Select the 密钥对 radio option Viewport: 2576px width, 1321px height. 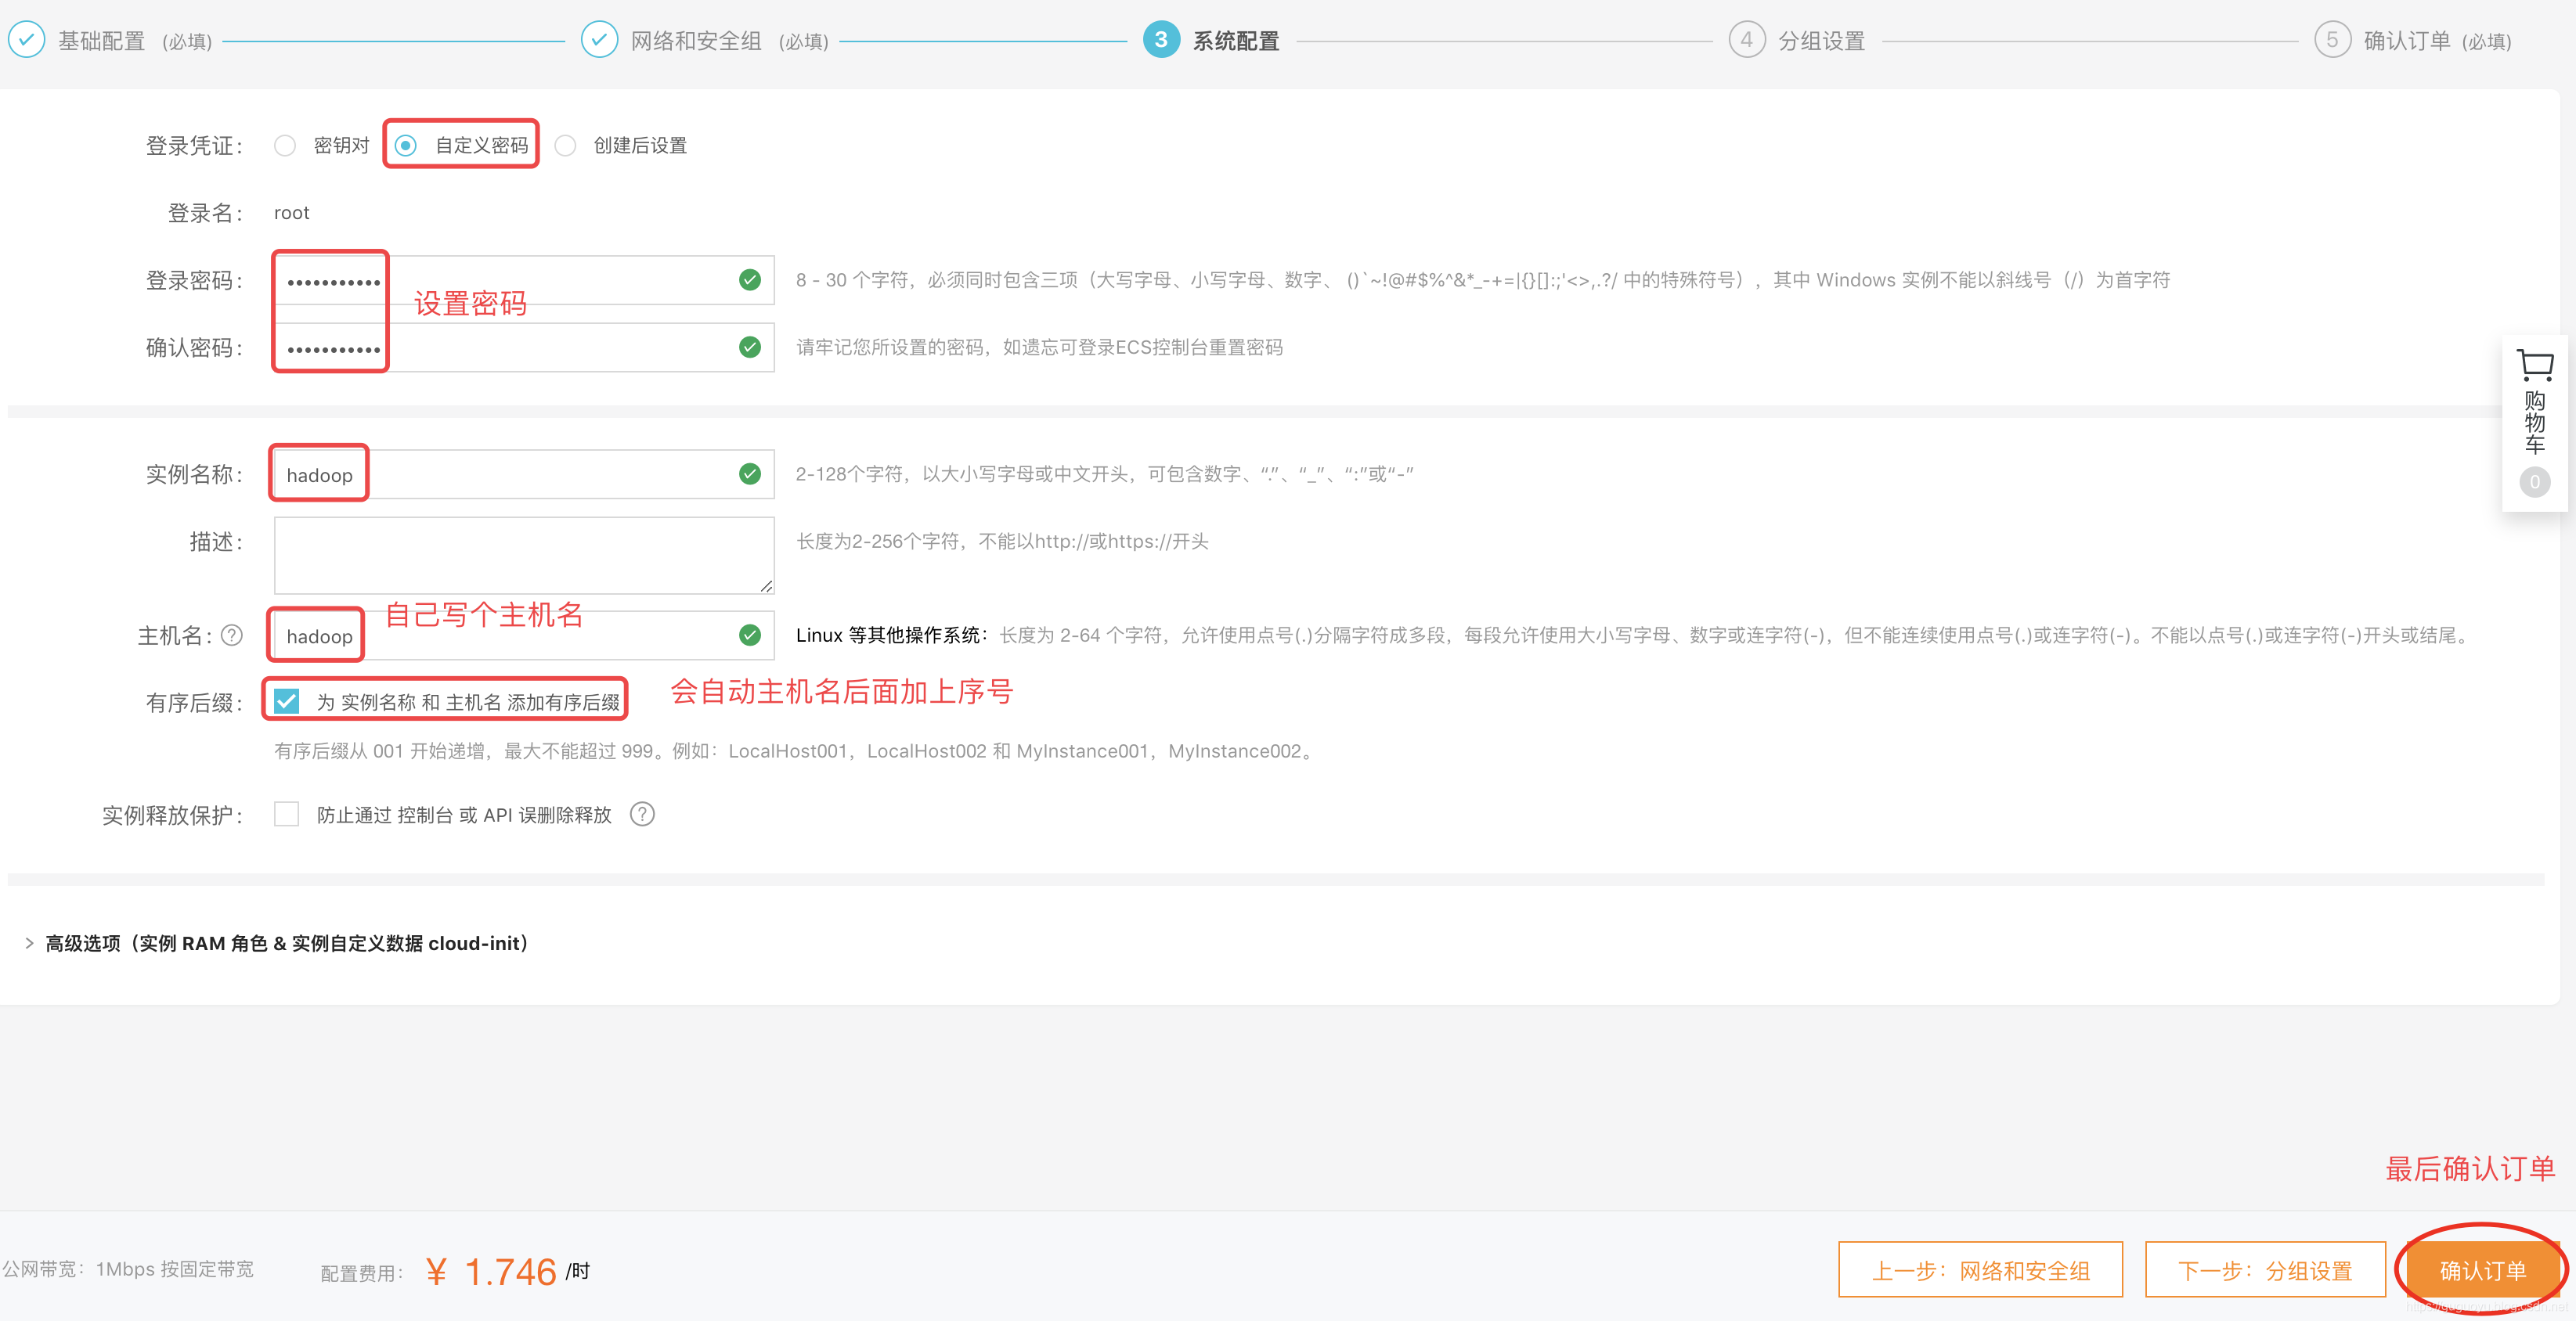point(285,146)
